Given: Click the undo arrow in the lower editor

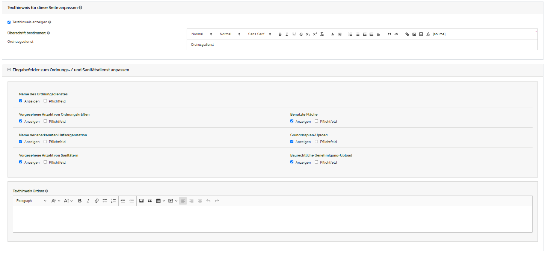Looking at the screenshot, I should coord(208,201).
